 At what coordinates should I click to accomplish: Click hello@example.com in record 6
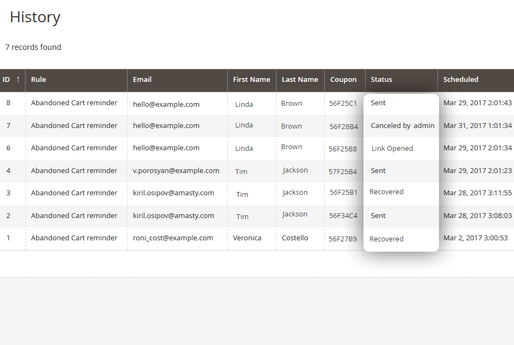[x=166, y=148]
